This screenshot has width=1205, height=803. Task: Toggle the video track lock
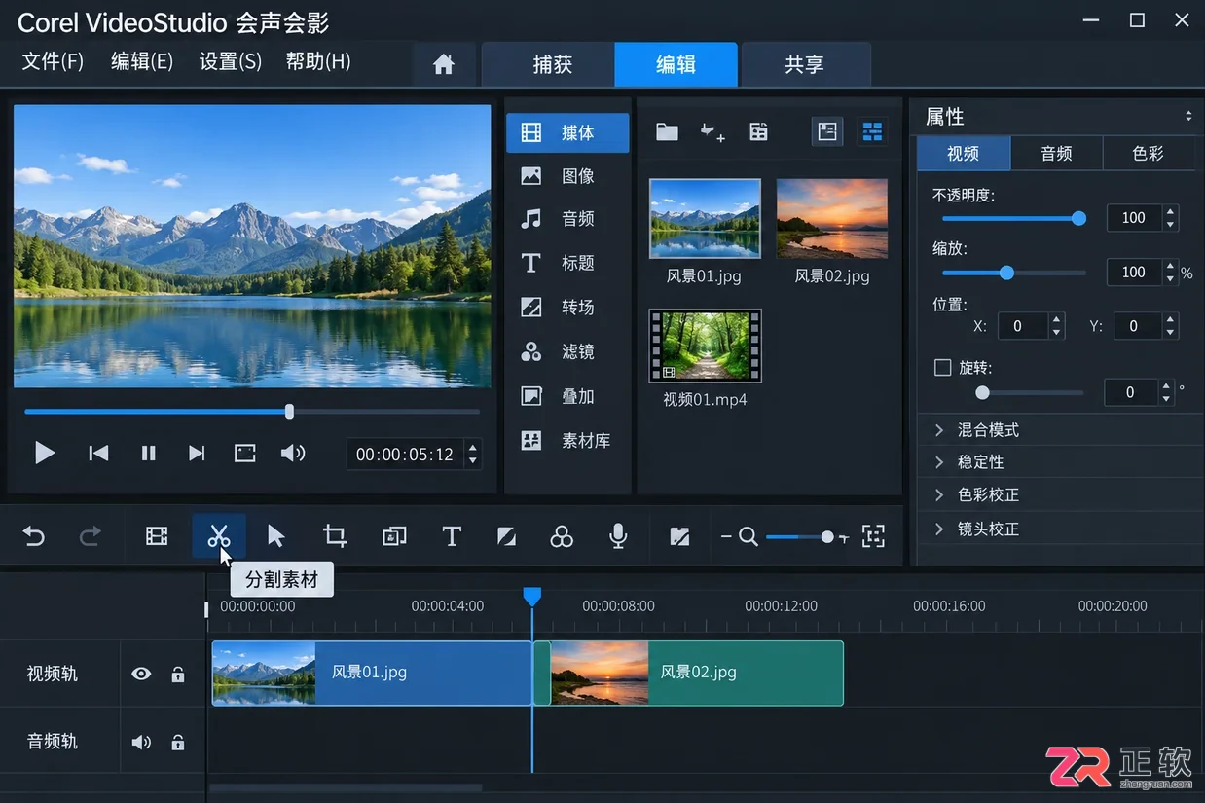178,674
